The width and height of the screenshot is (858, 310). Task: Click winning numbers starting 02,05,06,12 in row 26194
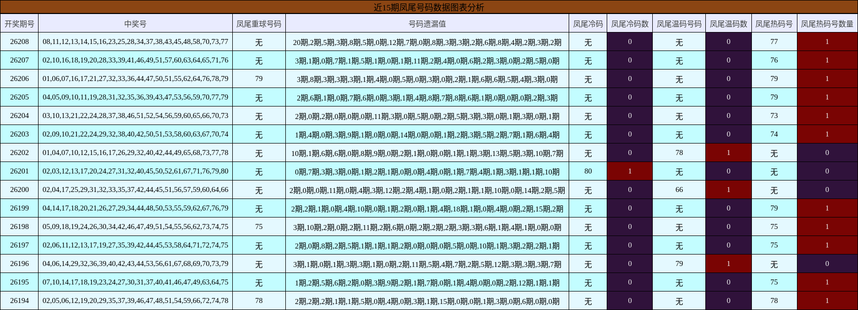[x=135, y=301]
